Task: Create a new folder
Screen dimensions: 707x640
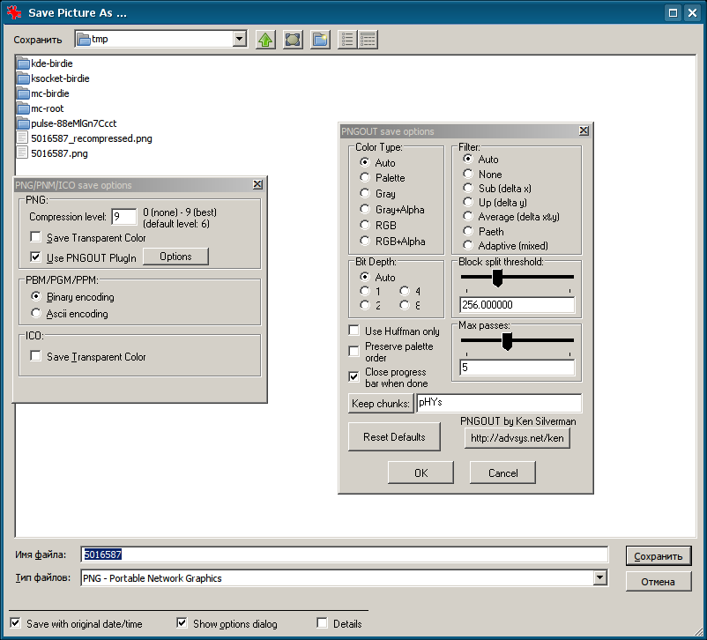Action: click(320, 40)
